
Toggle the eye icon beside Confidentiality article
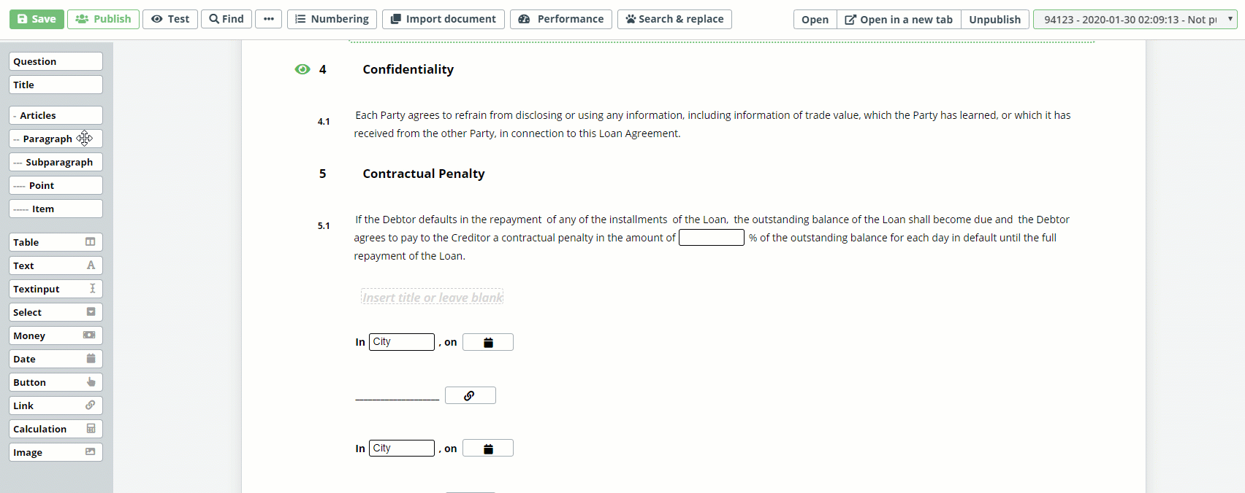(x=302, y=69)
